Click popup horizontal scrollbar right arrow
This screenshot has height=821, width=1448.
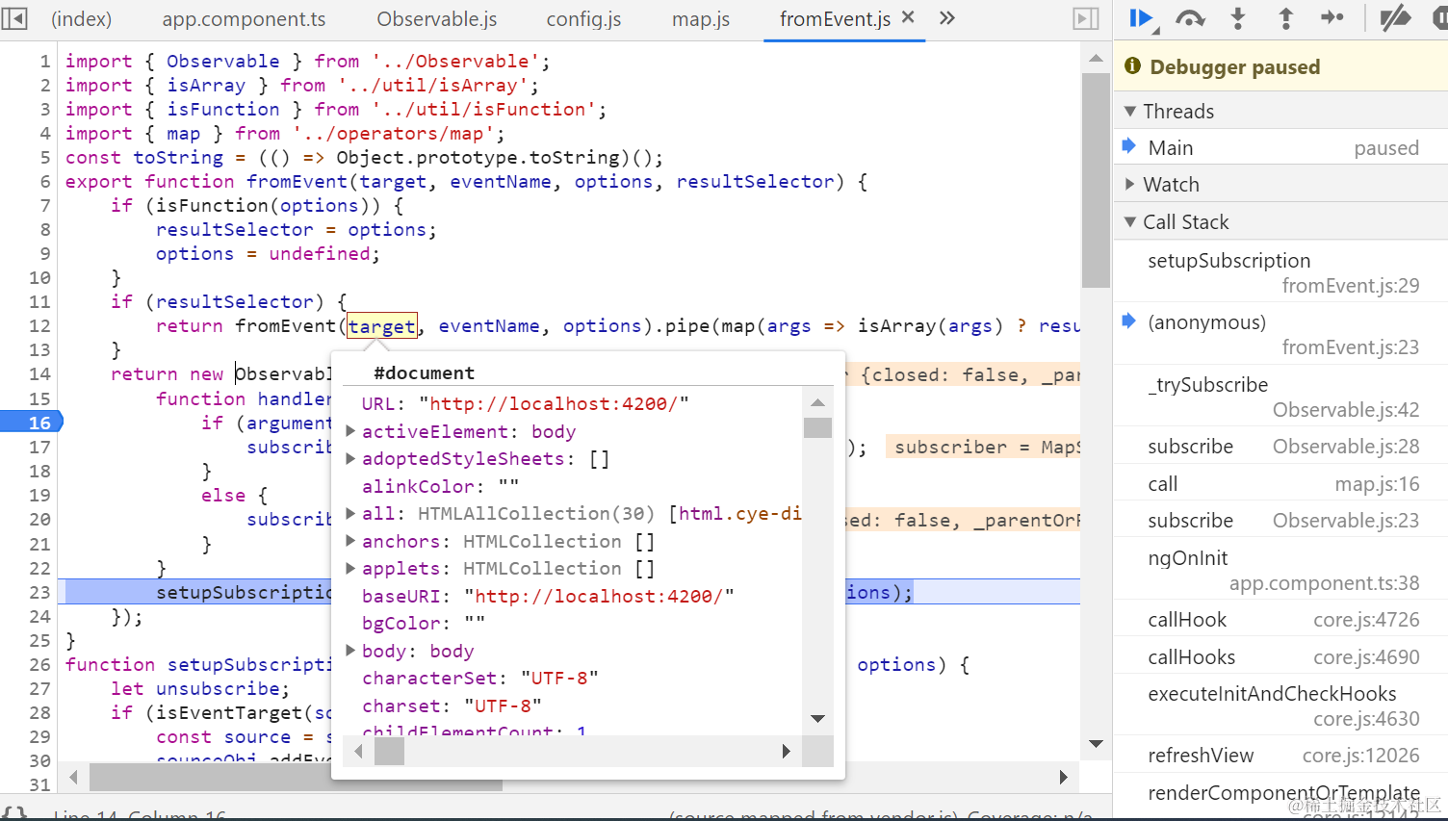coord(787,752)
